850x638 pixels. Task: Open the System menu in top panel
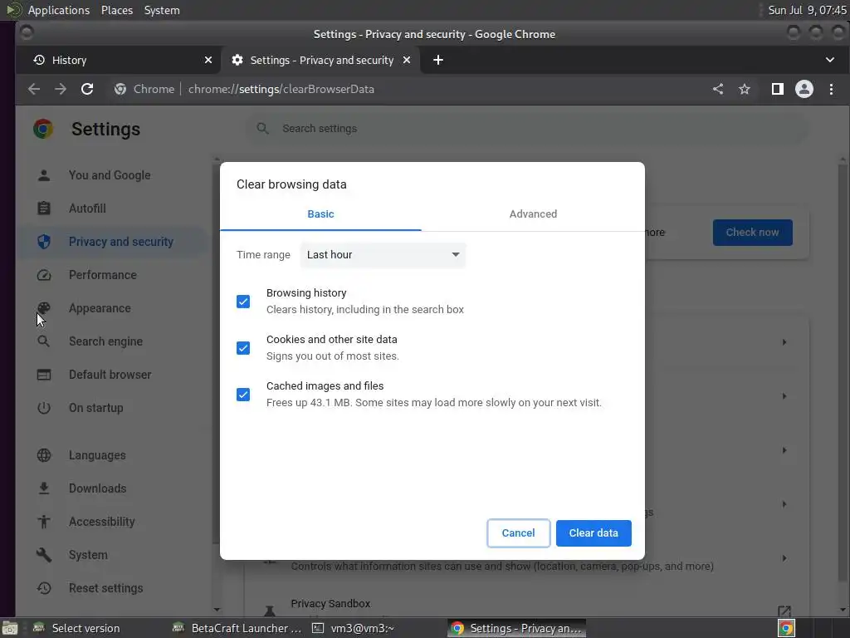pos(162,10)
